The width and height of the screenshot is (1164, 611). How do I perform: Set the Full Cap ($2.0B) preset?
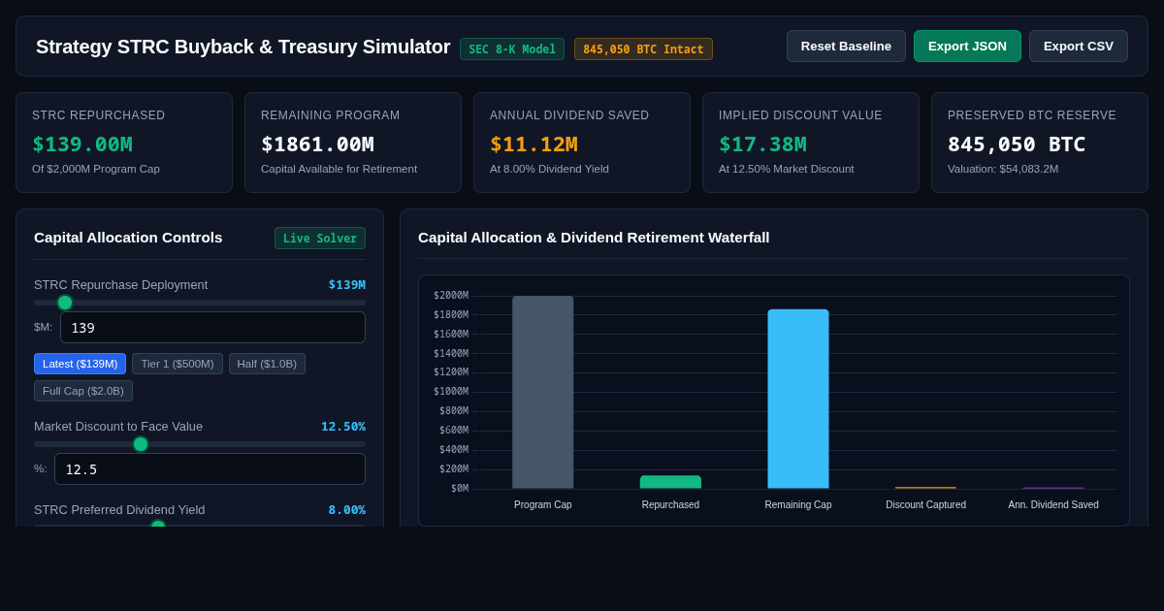(83, 391)
